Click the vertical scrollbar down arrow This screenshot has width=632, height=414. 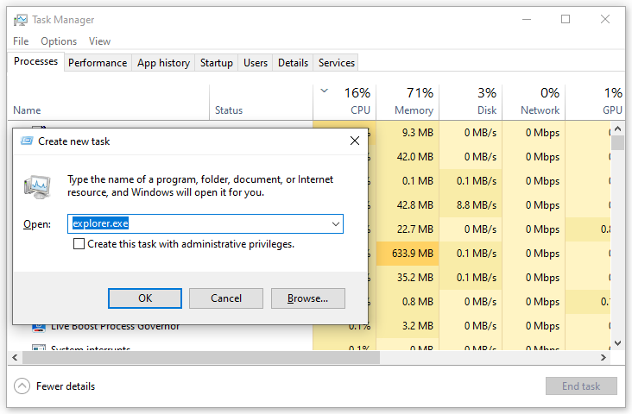(x=617, y=343)
